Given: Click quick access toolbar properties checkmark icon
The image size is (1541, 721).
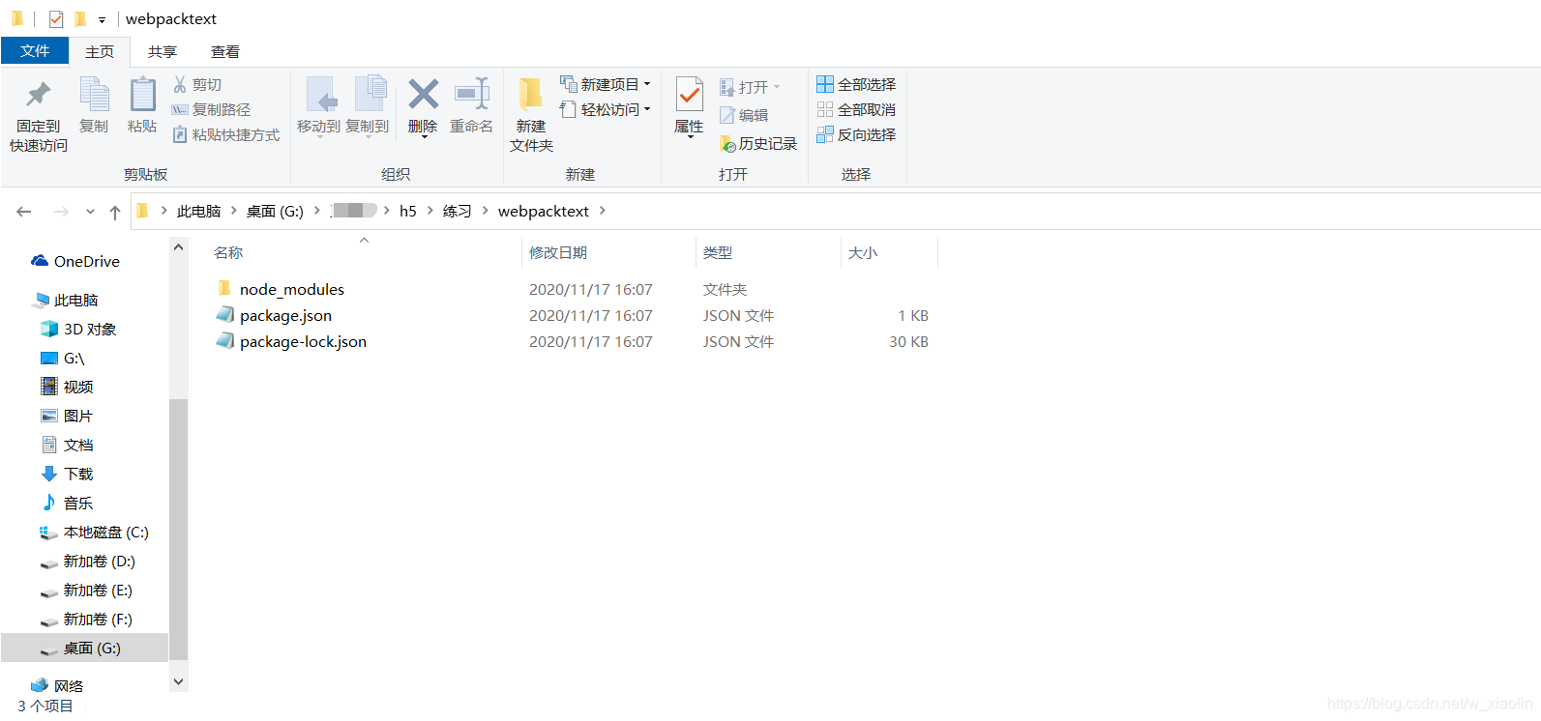Looking at the screenshot, I should (x=56, y=18).
